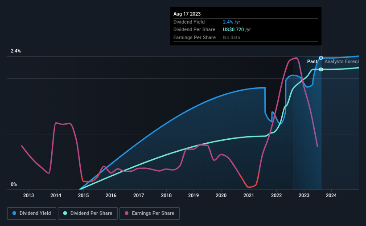366x226 pixels.
Task: Toggle the Dividend Per Share legend series
Action: [x=88, y=214]
